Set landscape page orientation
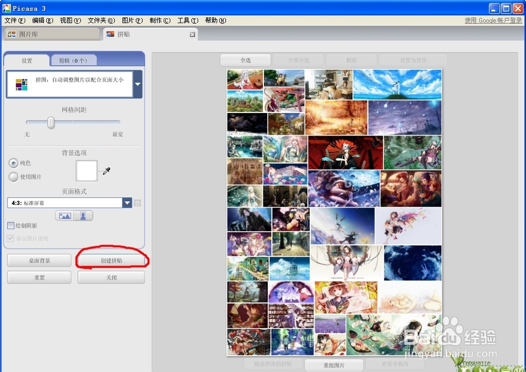Viewport: 526px width, 372px height. (65, 216)
